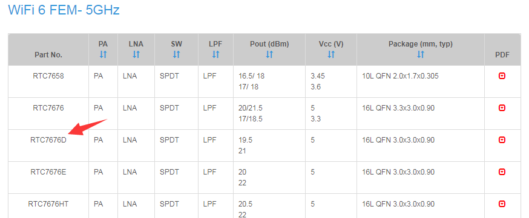Image resolution: width=529 pixels, height=218 pixels.
Task: Sort table by PA column arrows
Action: [x=103, y=54]
